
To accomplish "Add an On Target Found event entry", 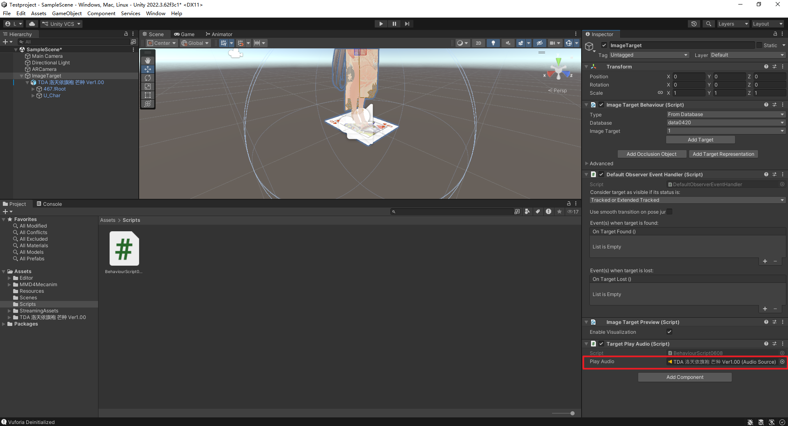I will tap(765, 261).
